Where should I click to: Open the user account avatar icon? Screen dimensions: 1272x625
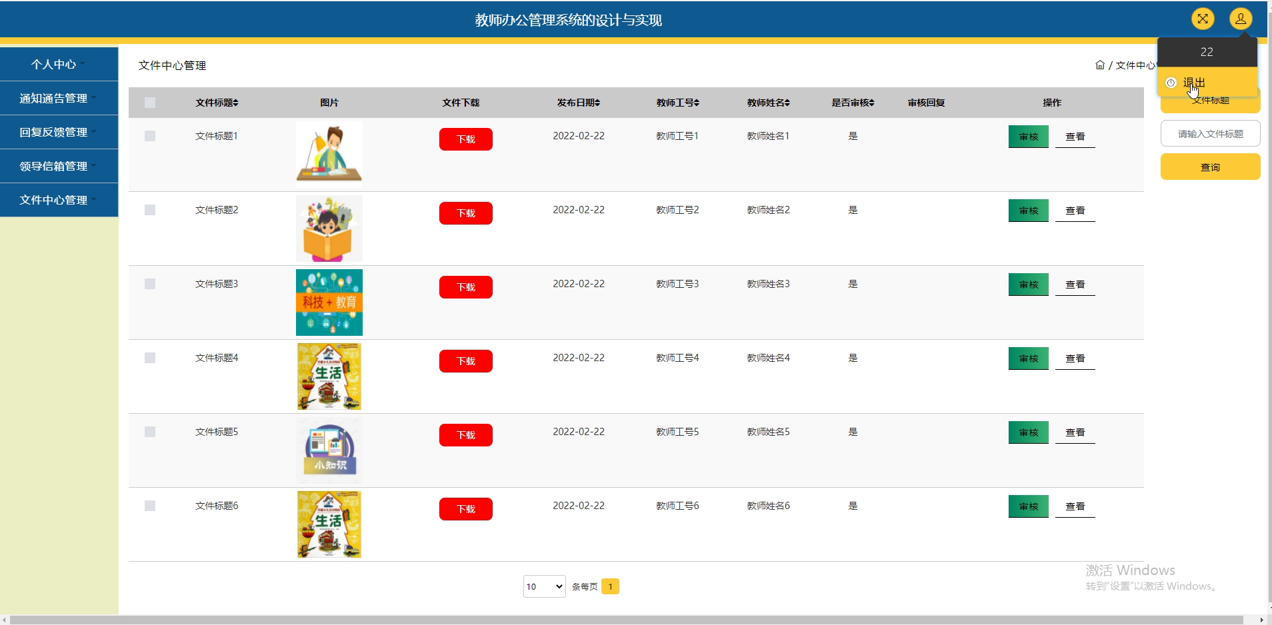pyautogui.click(x=1241, y=19)
